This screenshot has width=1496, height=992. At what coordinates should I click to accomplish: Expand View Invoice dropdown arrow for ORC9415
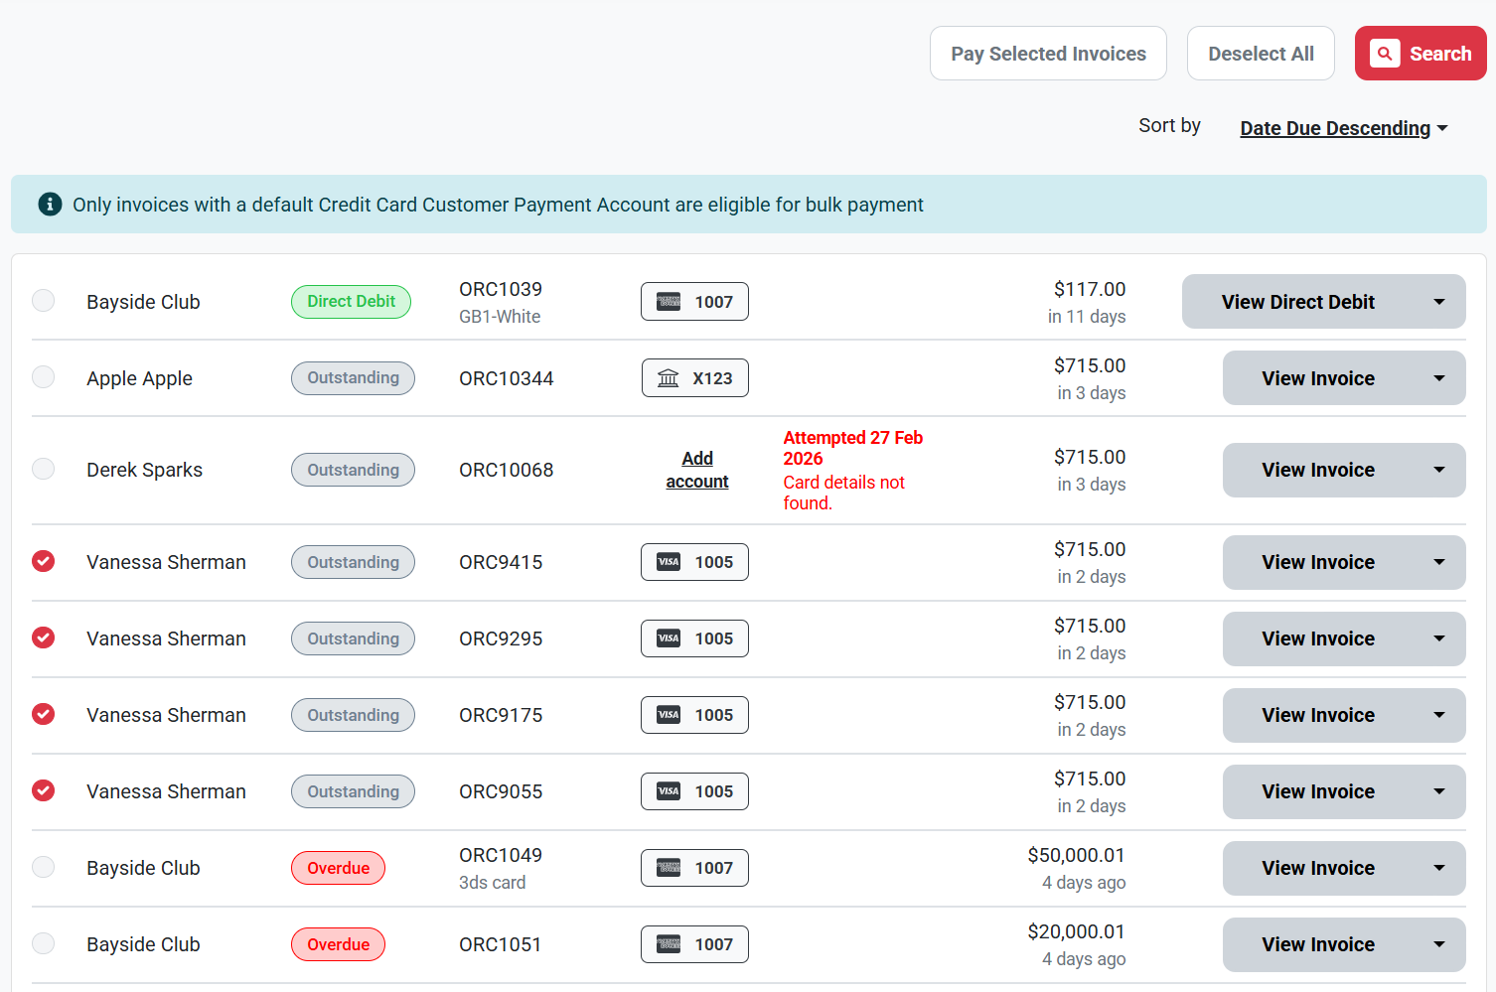coord(1439,562)
